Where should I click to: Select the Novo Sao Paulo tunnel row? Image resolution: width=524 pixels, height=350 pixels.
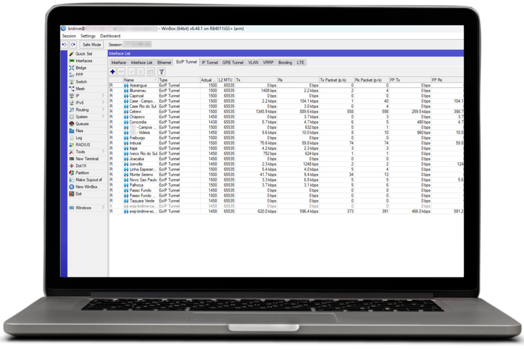[x=286, y=180]
